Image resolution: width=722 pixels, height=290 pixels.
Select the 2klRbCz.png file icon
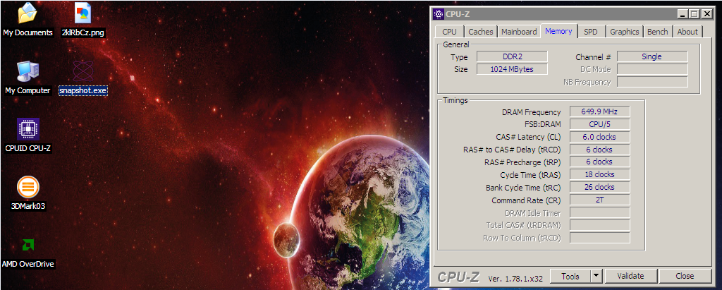83,19
